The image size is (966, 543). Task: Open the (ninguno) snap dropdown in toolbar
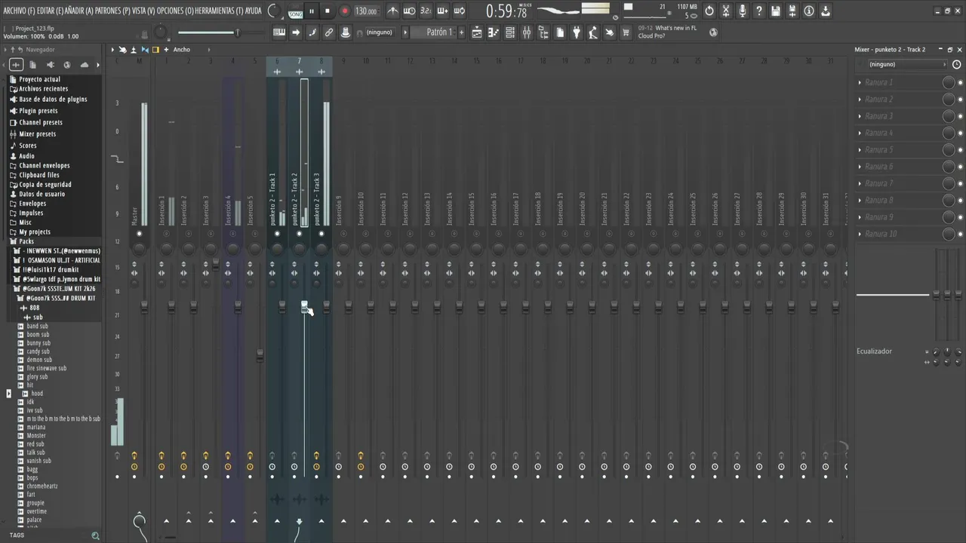(x=379, y=32)
